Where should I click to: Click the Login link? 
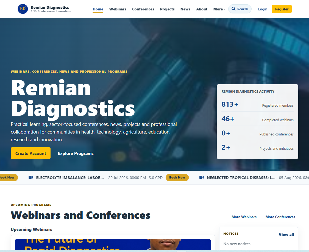(263, 9)
